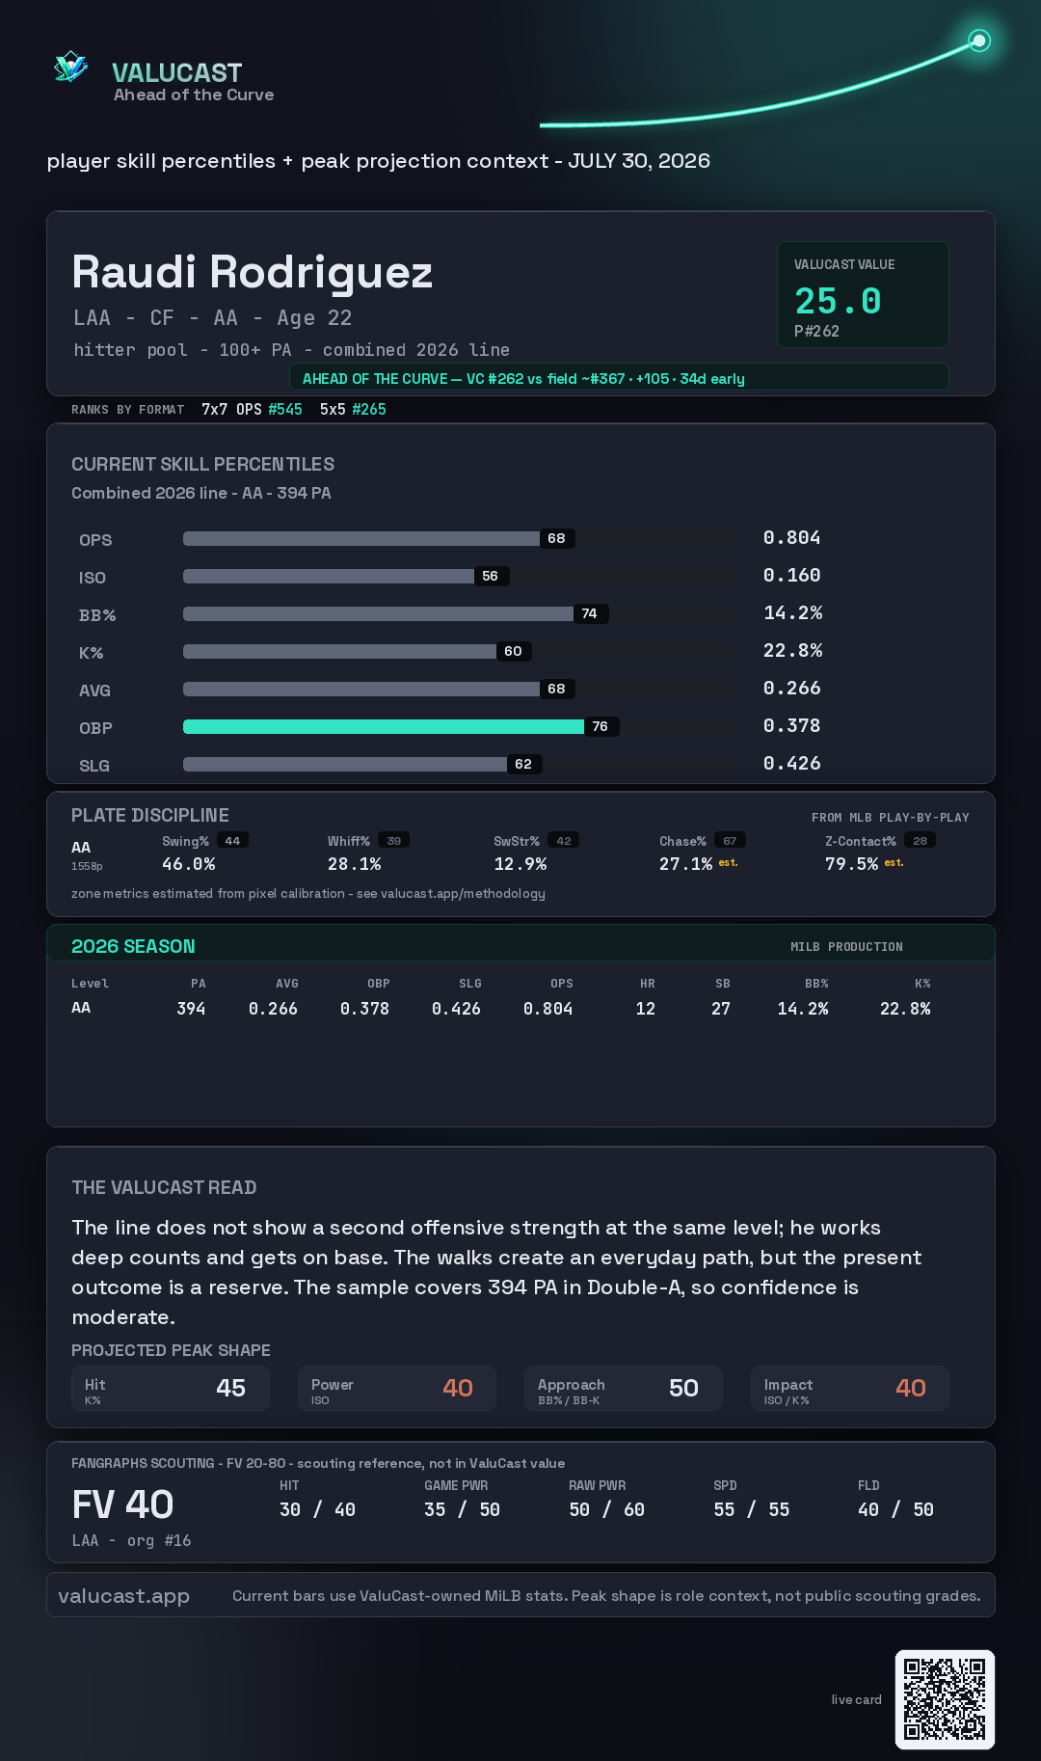Screen dimensions: 1041x1761
Task: Select the 5x5 #265 rank
Action: 353,409
